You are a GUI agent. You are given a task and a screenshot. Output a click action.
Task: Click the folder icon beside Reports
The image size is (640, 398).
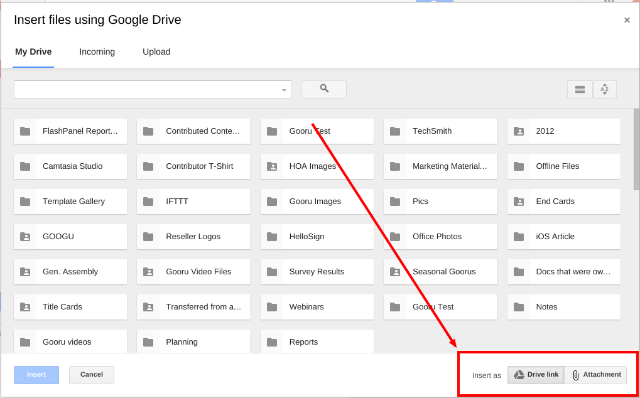[x=272, y=342]
